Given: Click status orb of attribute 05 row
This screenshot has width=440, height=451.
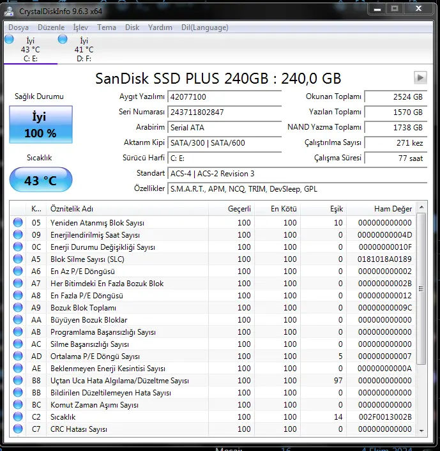Looking at the screenshot, I should 18,222.
